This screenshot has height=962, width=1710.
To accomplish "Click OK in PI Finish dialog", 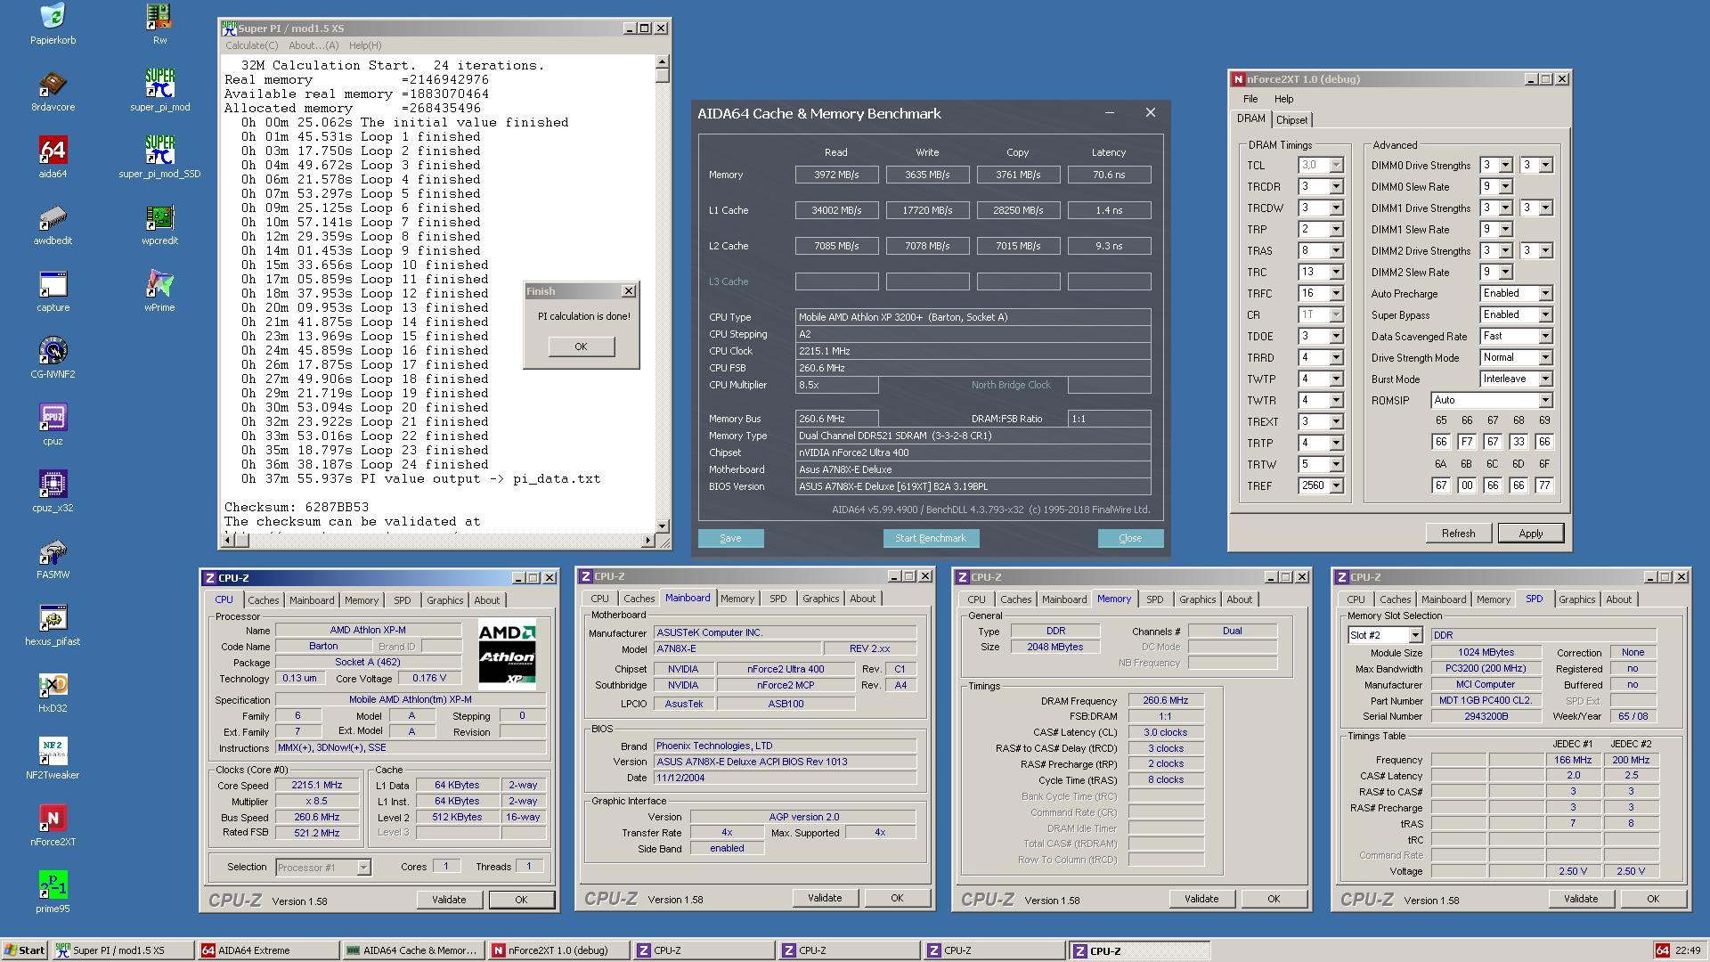I will point(581,346).
